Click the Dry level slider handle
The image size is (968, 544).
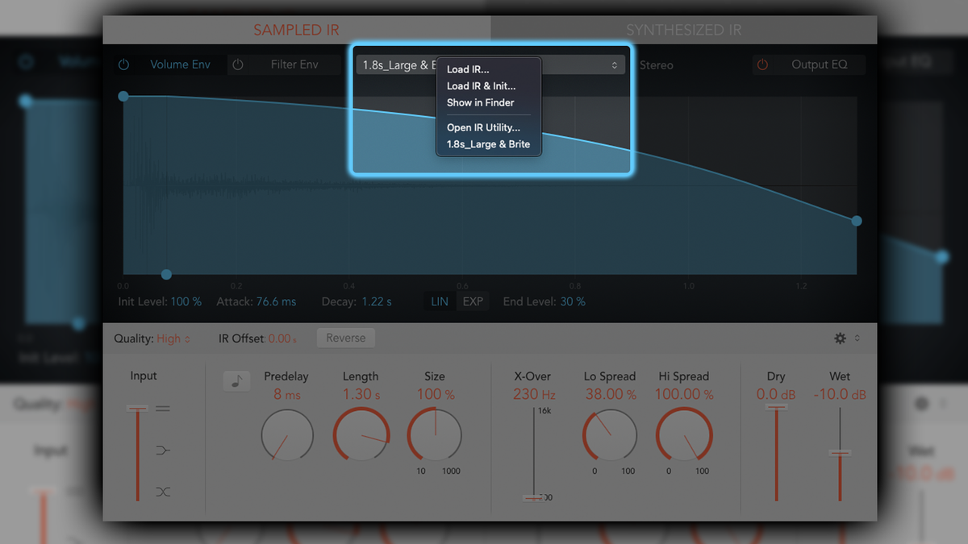(x=776, y=408)
